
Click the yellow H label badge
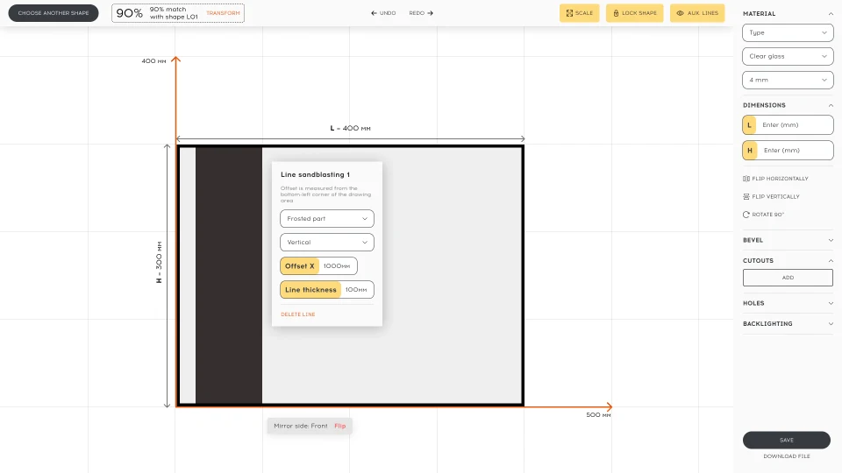(750, 150)
